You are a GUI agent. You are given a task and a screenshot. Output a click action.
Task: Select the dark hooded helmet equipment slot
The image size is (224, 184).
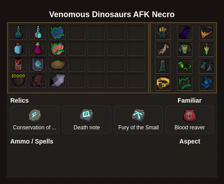[163, 32]
